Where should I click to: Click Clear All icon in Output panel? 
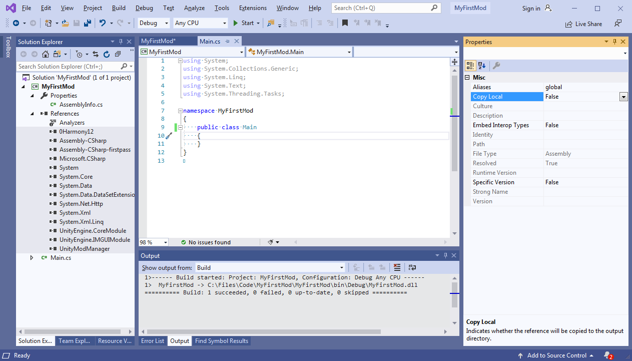click(x=397, y=267)
